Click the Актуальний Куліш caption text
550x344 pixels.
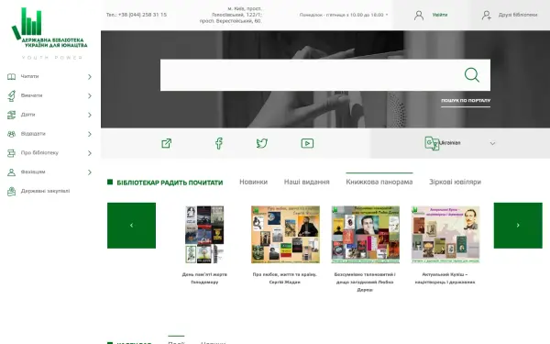click(445, 278)
